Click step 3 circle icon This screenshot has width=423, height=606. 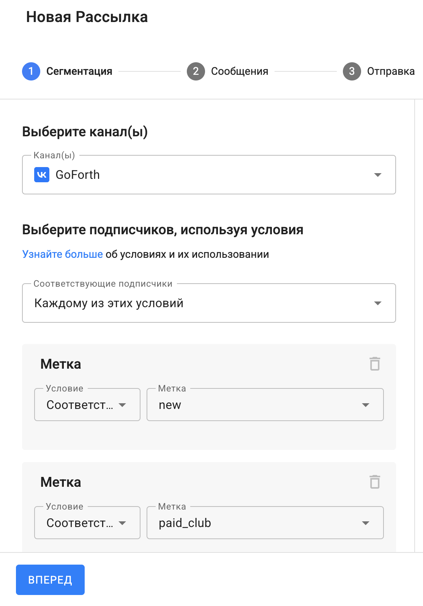click(352, 71)
